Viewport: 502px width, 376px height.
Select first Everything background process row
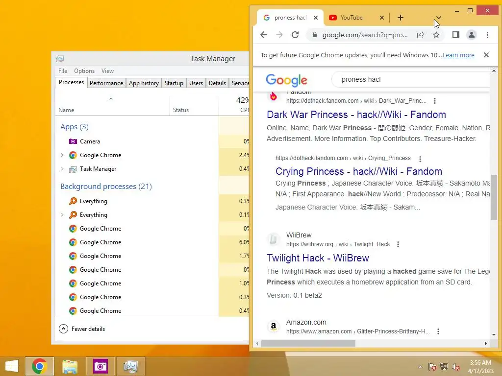point(152,201)
